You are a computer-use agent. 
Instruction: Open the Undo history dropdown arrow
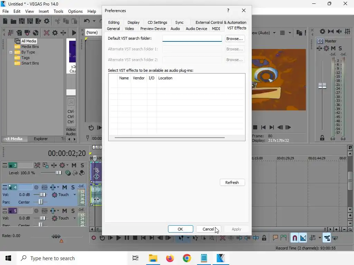click(x=94, y=21)
